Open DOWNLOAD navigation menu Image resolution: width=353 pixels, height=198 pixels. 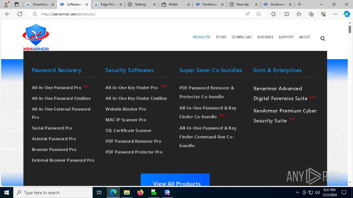242,37
